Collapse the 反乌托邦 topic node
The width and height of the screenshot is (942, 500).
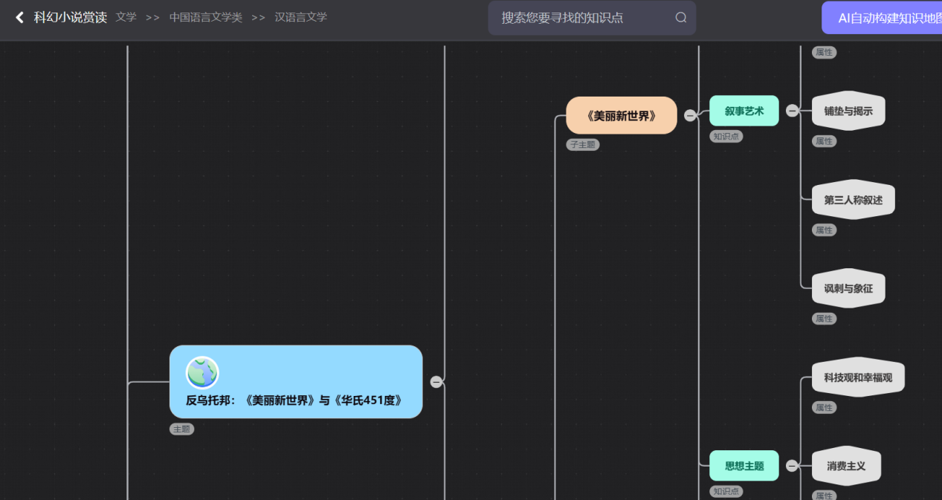pos(436,382)
